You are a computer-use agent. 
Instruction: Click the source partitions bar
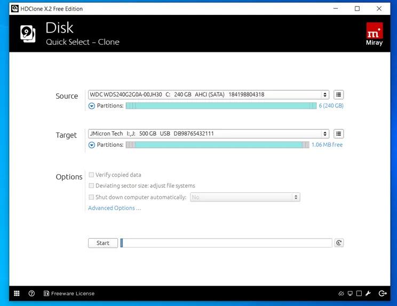tap(221, 106)
